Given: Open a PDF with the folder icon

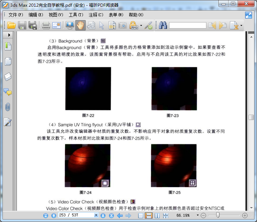Looking at the screenshot, I should 12,25.
